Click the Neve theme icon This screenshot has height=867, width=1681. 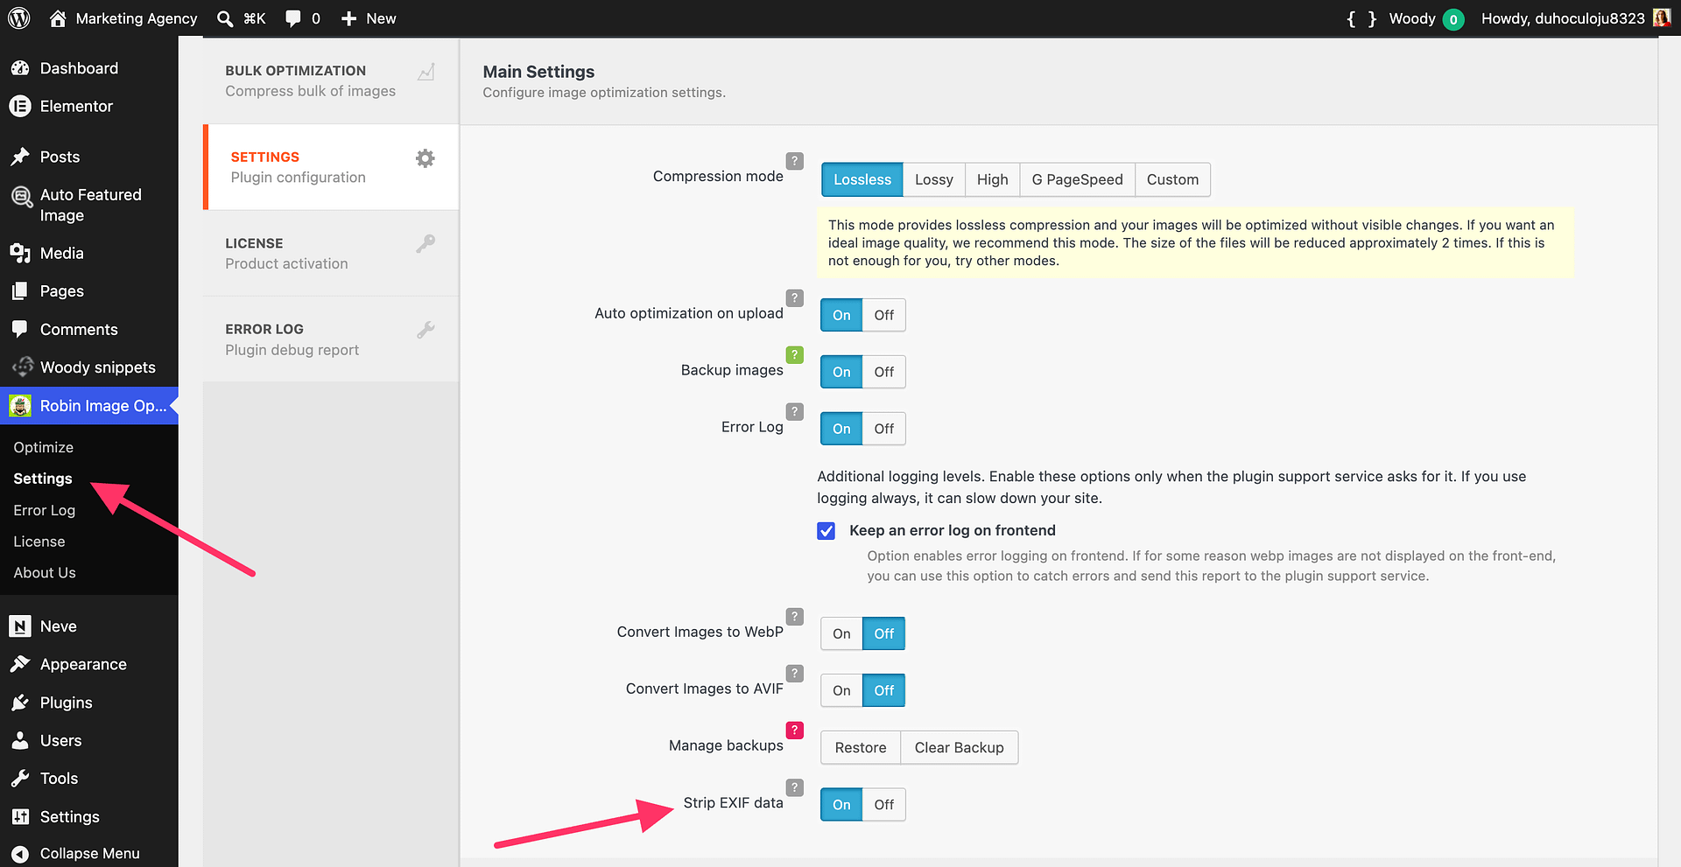(20, 626)
